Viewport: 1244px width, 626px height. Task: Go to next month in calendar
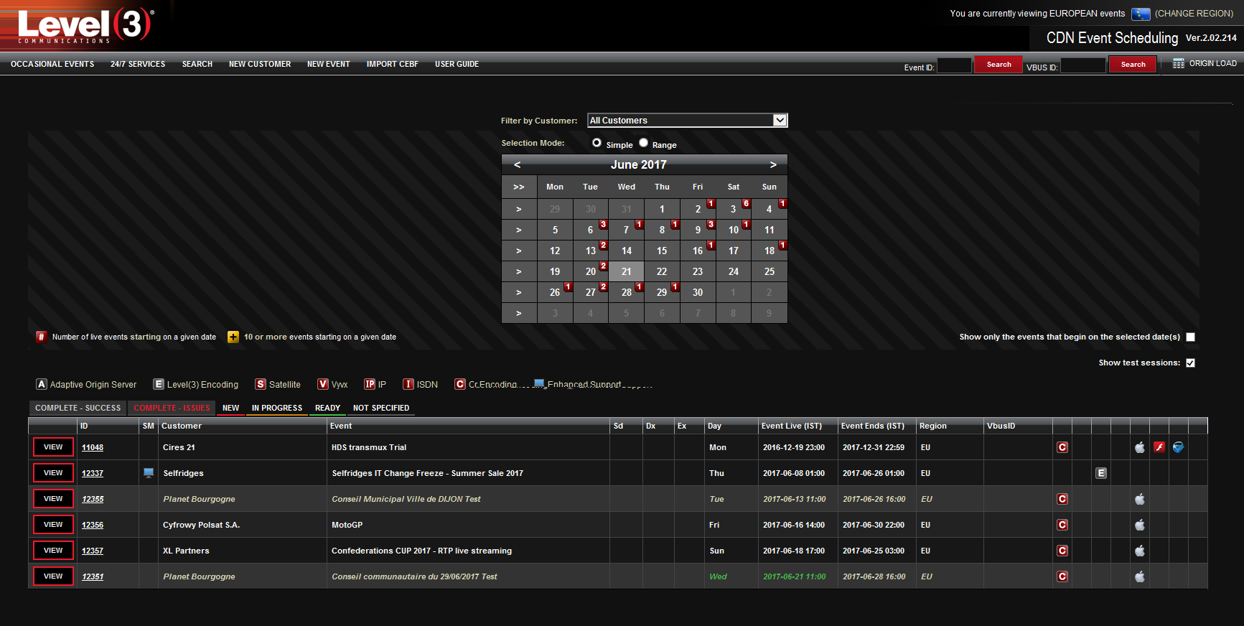coord(773,164)
